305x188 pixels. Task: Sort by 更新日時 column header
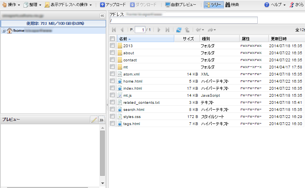coord(279,39)
